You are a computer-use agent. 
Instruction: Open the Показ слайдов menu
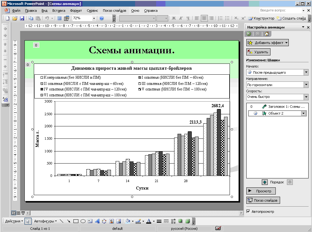[x=115, y=11]
